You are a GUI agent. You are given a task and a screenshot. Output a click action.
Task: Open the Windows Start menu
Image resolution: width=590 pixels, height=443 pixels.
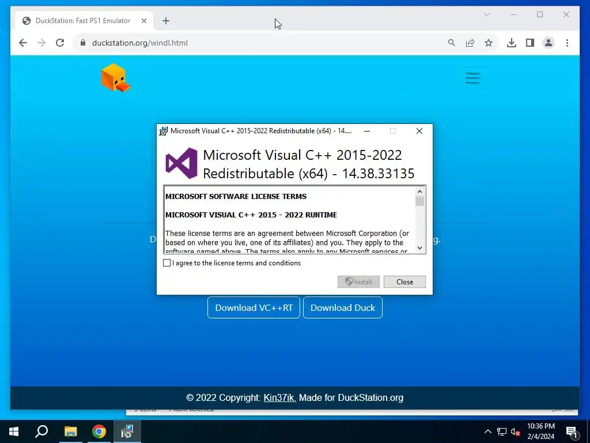14,431
